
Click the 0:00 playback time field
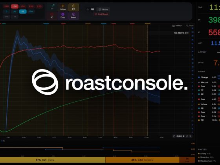click(179, 136)
